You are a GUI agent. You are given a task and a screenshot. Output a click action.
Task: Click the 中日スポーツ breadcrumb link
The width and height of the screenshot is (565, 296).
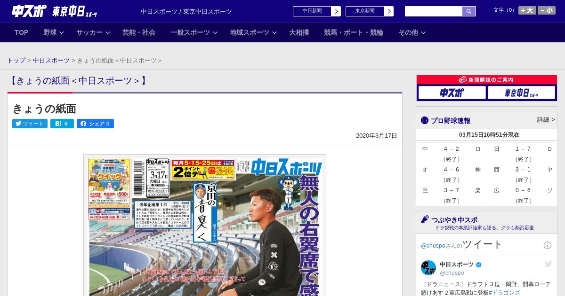coord(51,61)
